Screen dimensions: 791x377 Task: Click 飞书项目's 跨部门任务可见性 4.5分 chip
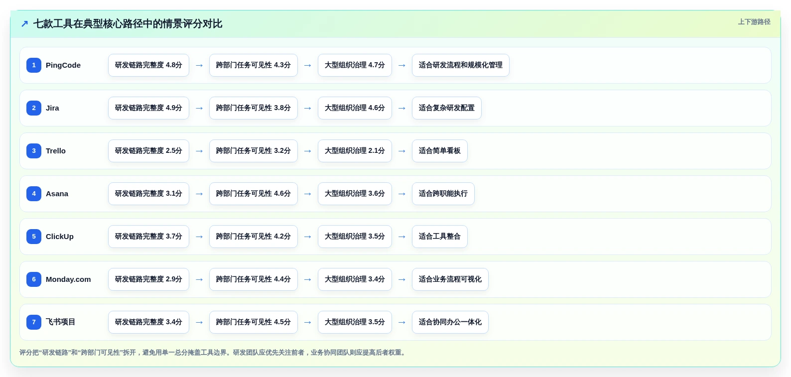click(254, 322)
